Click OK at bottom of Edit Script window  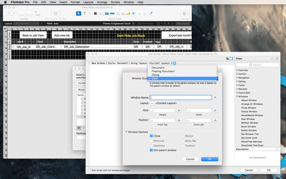click(x=269, y=170)
